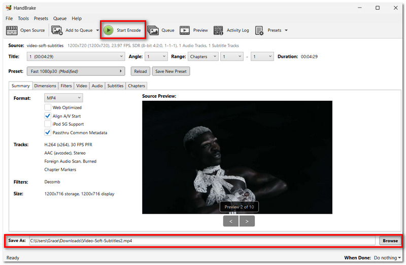Image resolution: width=406 pixels, height=265 pixels.
Task: Open the Title dropdown 1 (00:04:29)
Action: click(76, 57)
